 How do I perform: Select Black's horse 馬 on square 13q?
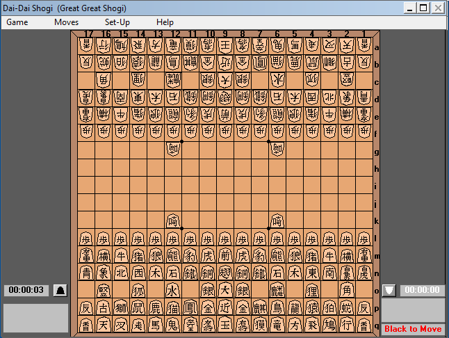[x=156, y=325]
